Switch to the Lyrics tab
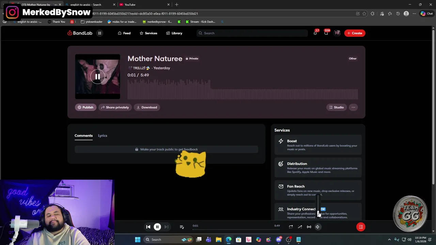This screenshot has height=245, width=436. click(103, 135)
